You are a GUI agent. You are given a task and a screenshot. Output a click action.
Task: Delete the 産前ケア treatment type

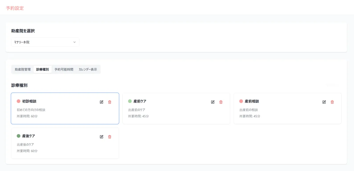221,102
